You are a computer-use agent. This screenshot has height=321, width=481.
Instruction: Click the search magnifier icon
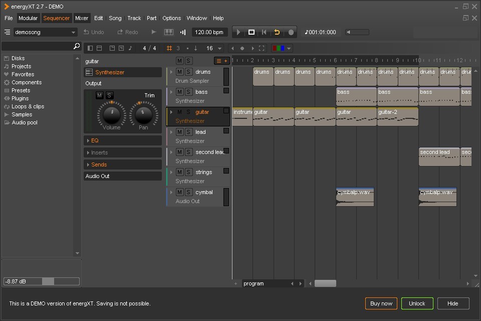77,46
